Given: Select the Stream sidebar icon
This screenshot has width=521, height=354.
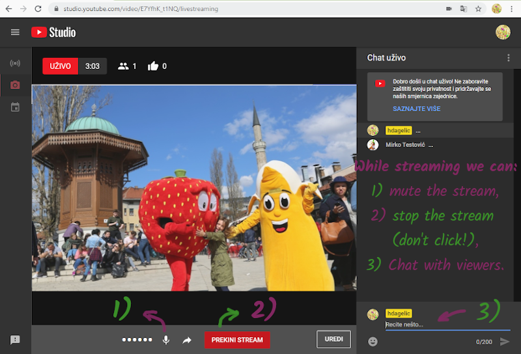Looking at the screenshot, I should point(15,64).
